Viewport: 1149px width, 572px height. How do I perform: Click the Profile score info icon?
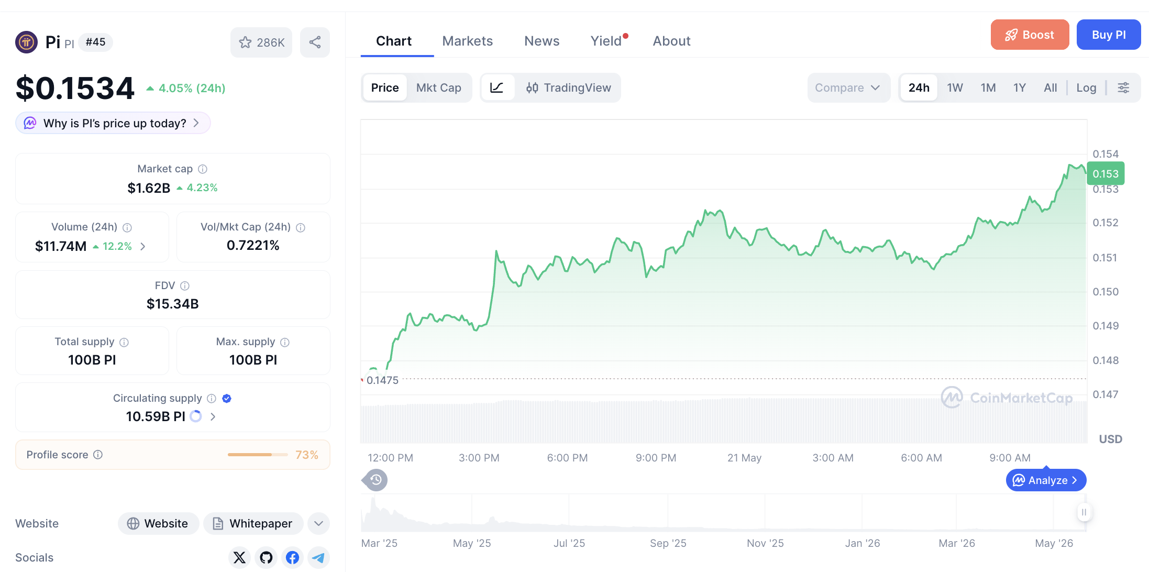[x=98, y=455]
